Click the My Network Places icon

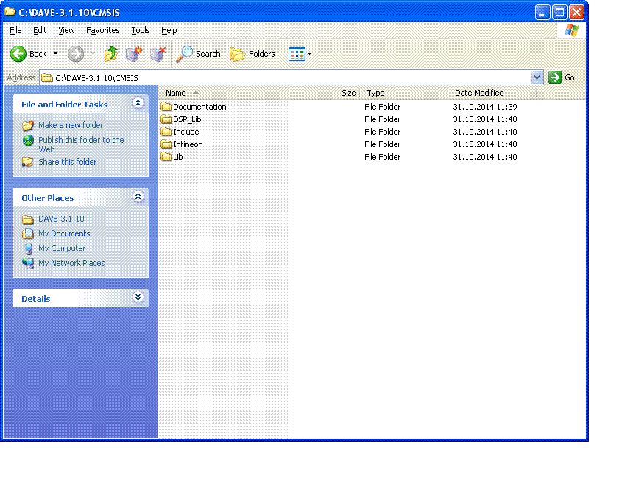point(27,263)
